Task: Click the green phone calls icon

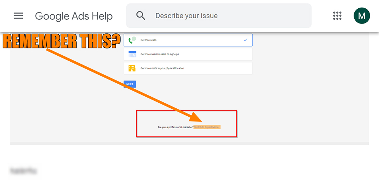Action: (x=132, y=40)
